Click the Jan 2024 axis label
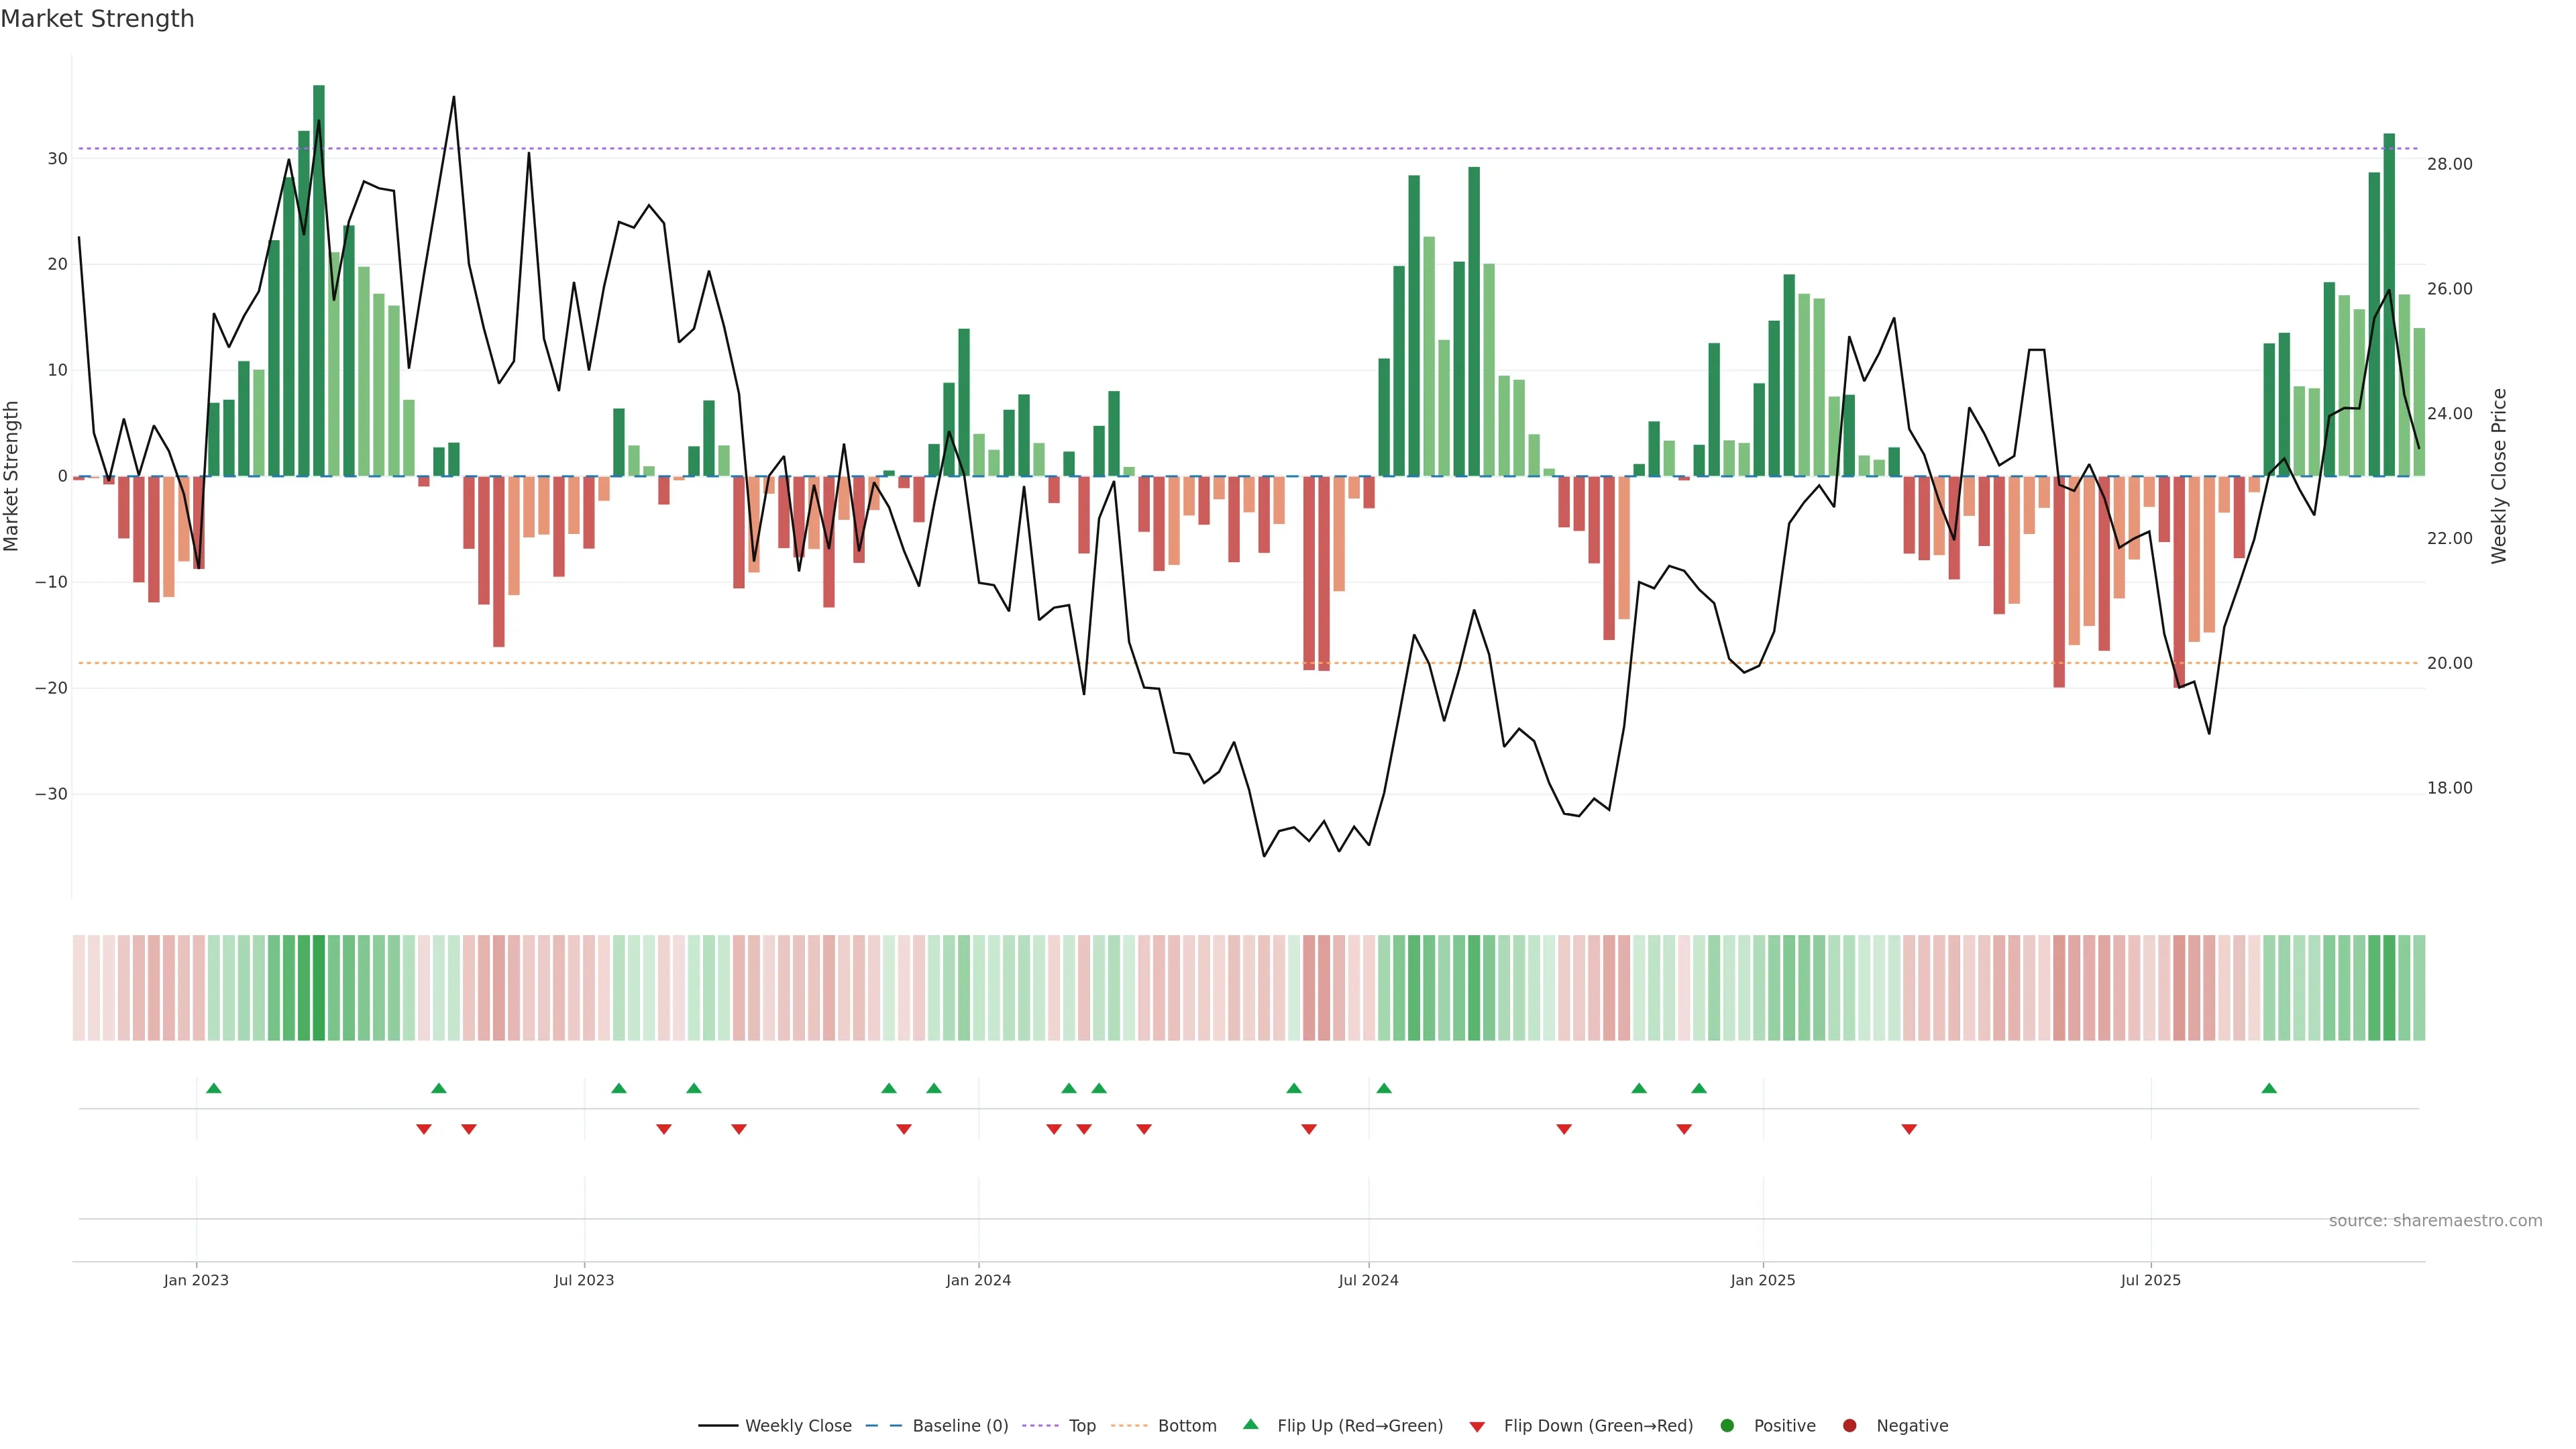The height and width of the screenshot is (1449, 2576). pyautogui.click(x=978, y=1280)
